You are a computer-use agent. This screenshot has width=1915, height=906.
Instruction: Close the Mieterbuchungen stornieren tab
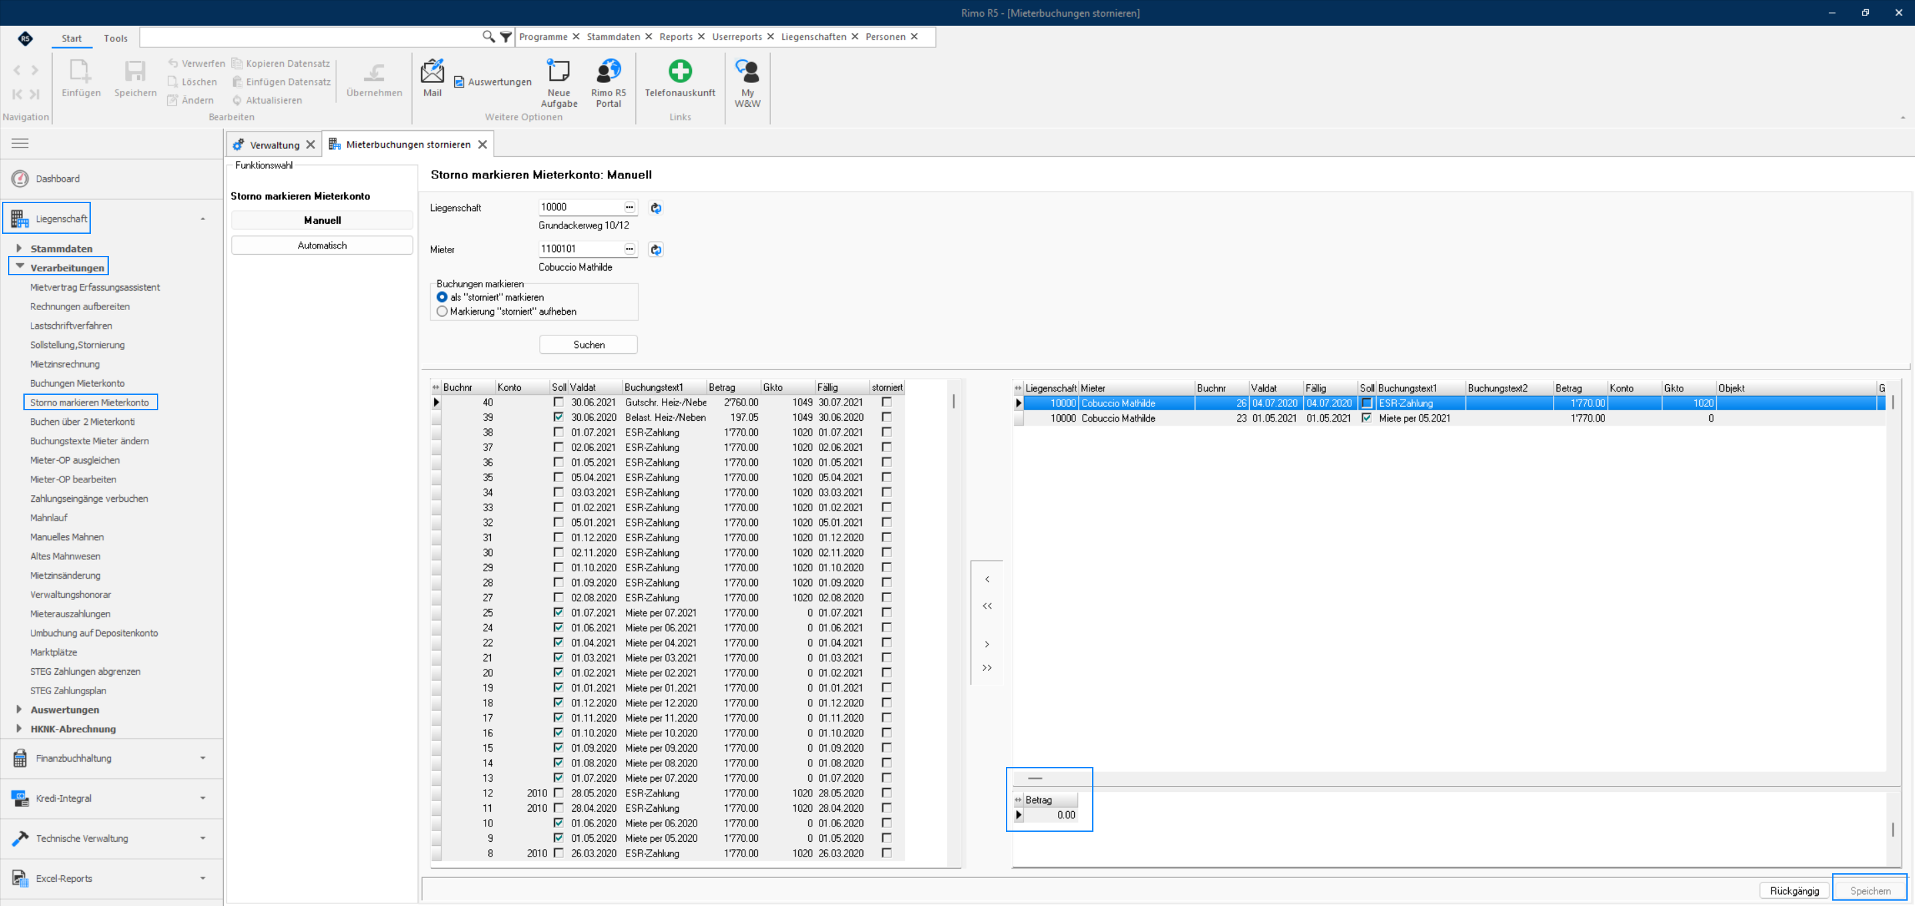pyautogui.click(x=482, y=144)
